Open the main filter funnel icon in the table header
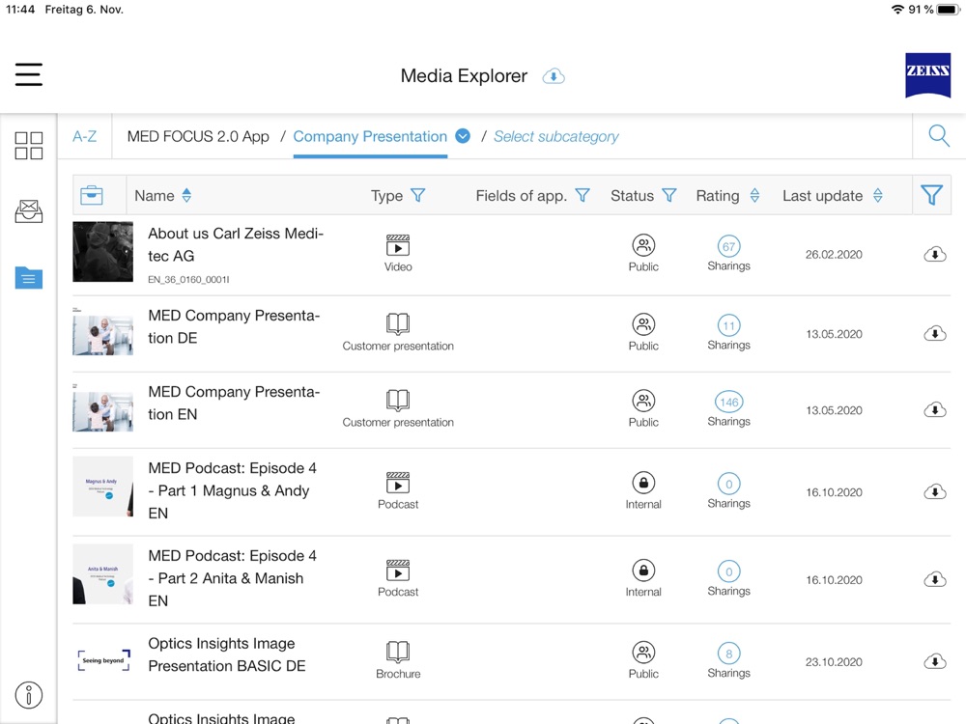Screen dimensions: 966x724 coord(931,195)
